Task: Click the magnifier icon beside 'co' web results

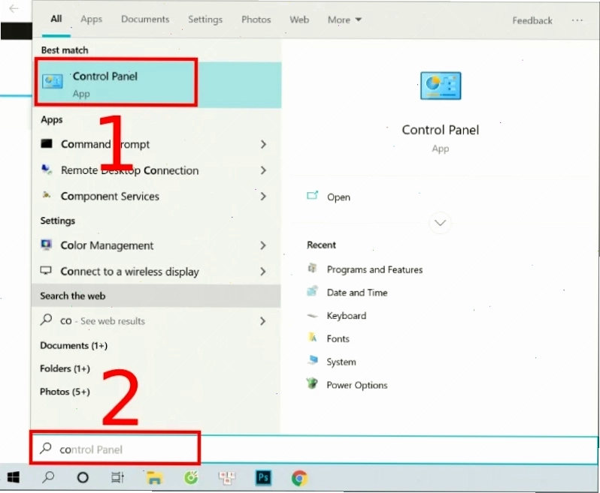Action: (x=47, y=319)
